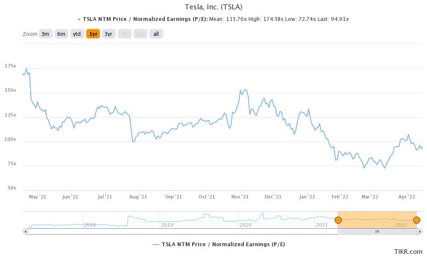
Task: Open the TIKR.com credit link
Action: click(408, 251)
